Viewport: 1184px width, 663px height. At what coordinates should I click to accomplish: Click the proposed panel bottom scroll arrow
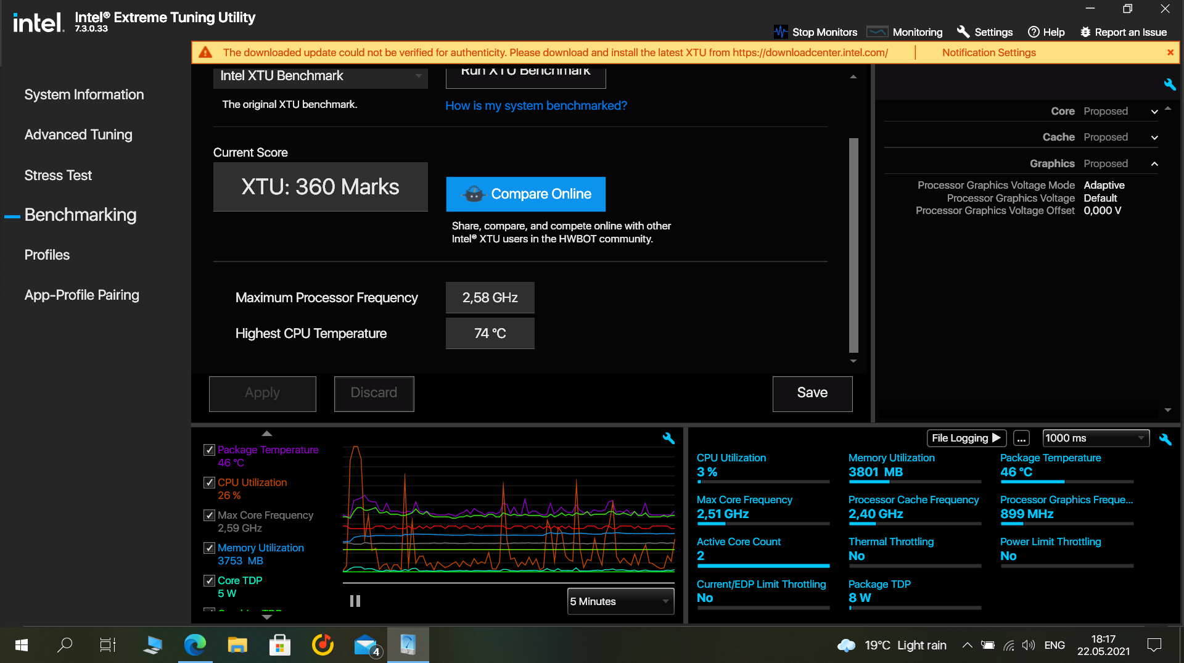tap(1167, 410)
